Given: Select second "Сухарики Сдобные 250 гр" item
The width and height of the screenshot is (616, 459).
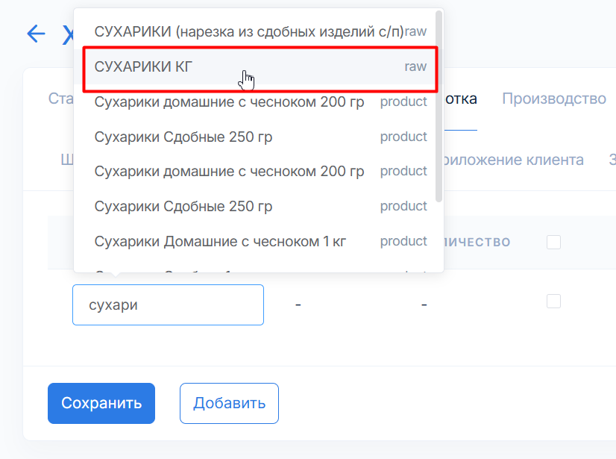Looking at the screenshot, I should pyautogui.click(x=183, y=206).
